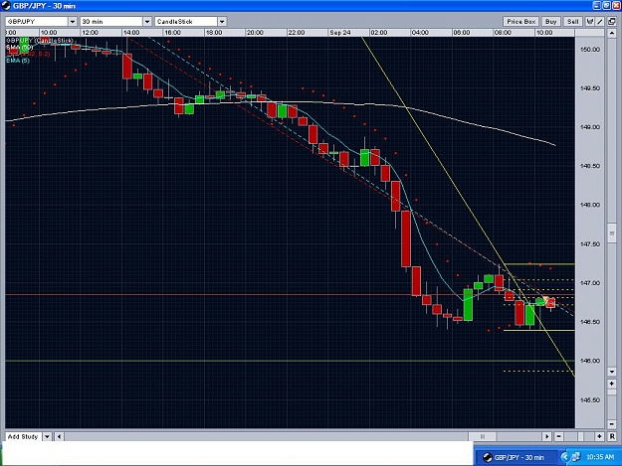Click the time scroll right arrow
622x466 pixels.
click(x=547, y=437)
